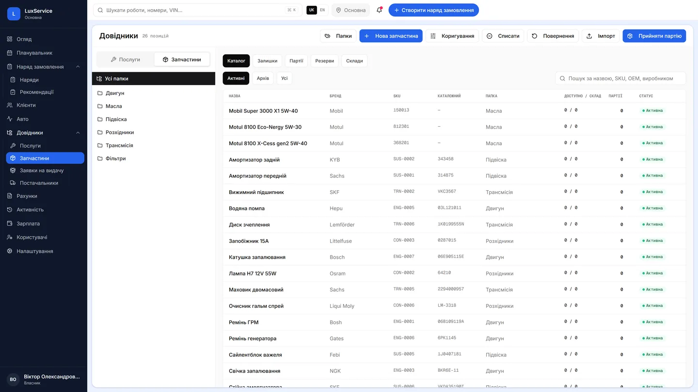Open the Склади tab
This screenshot has height=392, width=698.
(354, 61)
